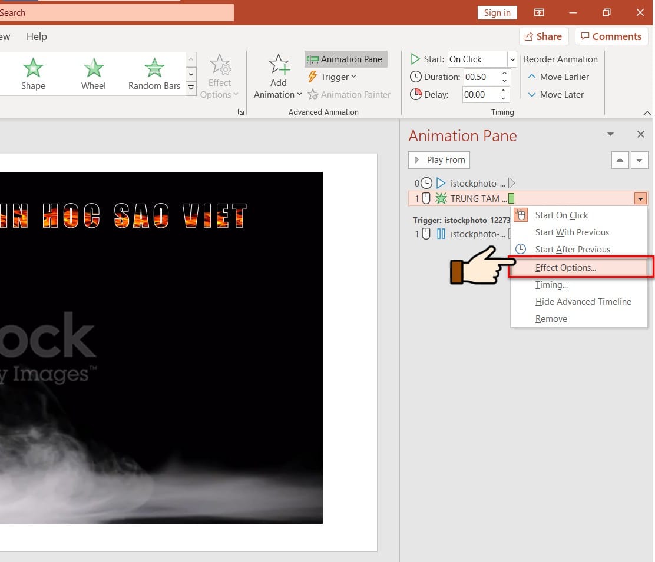Decrease animation Delay value
Screen dimensions: 655x562
point(504,98)
